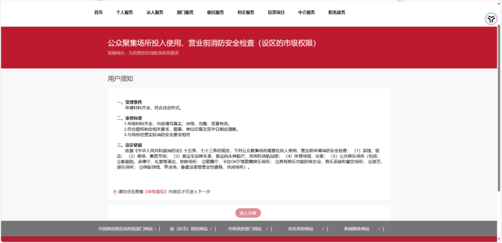Open the 利企服务 menu item
Screen dimensions: 502x243
point(245,13)
